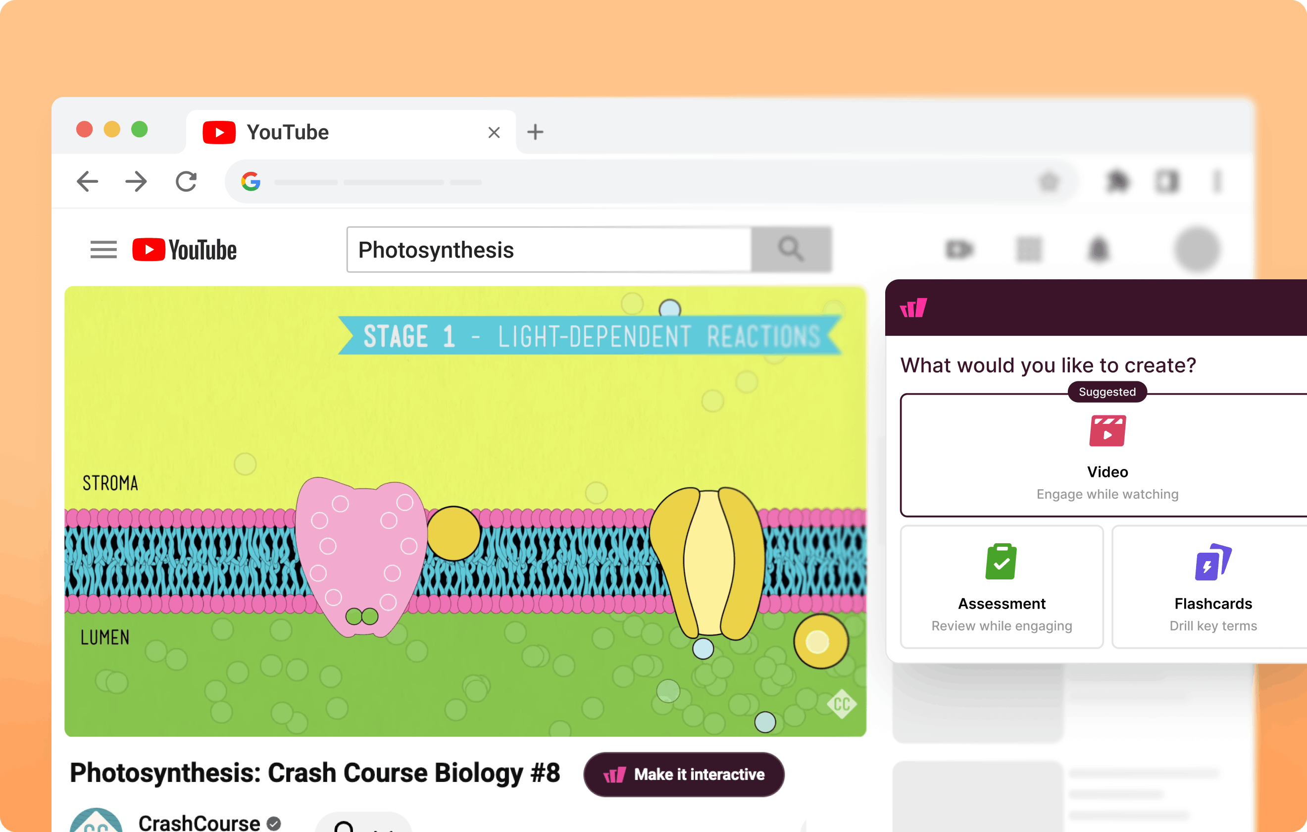Open the YouTube hamburger guide menu
This screenshot has width=1307, height=832.
click(x=103, y=250)
